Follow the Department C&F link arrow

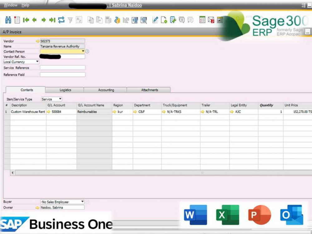click(x=135, y=112)
